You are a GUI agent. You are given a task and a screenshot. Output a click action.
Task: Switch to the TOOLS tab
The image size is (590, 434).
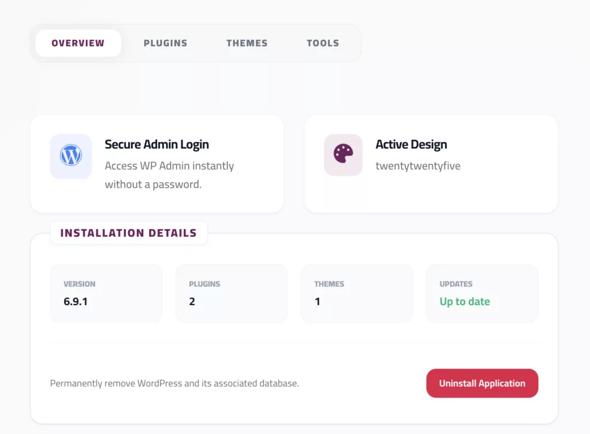pyautogui.click(x=323, y=43)
